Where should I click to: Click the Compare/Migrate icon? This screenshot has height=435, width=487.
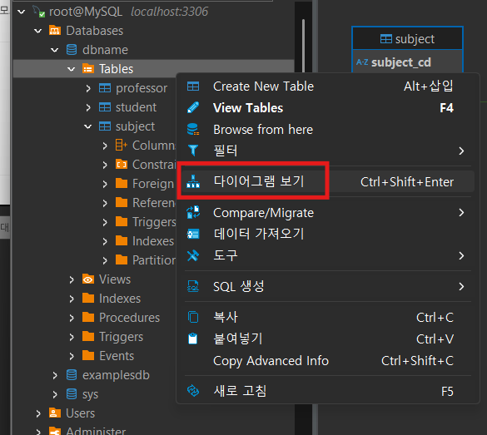pos(193,213)
